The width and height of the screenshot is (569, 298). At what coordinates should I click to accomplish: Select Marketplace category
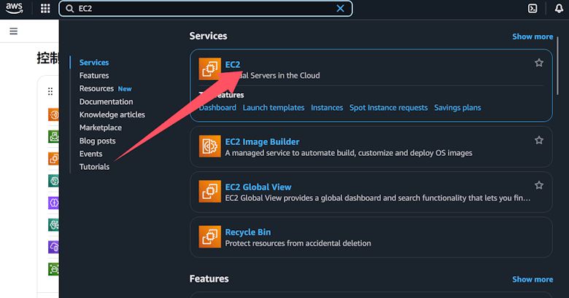point(101,128)
